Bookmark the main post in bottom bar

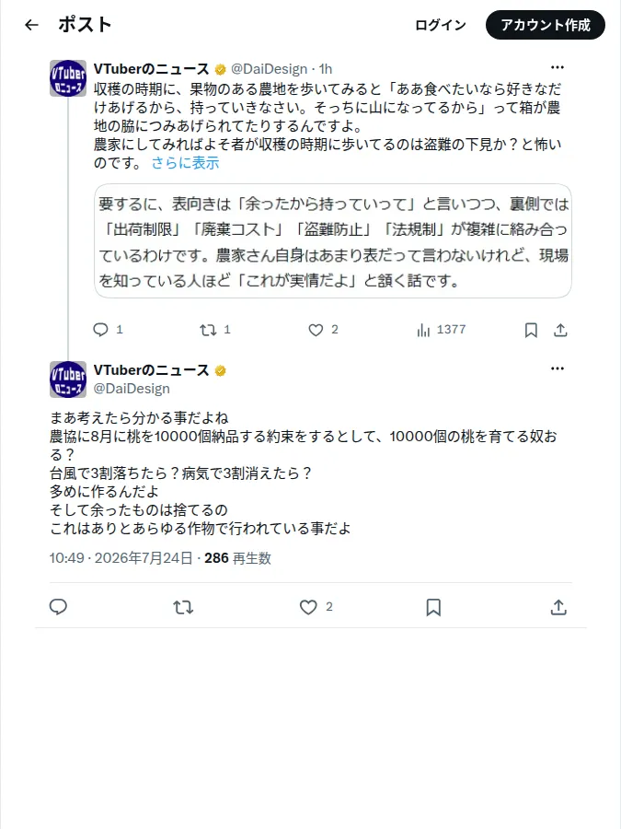pos(433,608)
